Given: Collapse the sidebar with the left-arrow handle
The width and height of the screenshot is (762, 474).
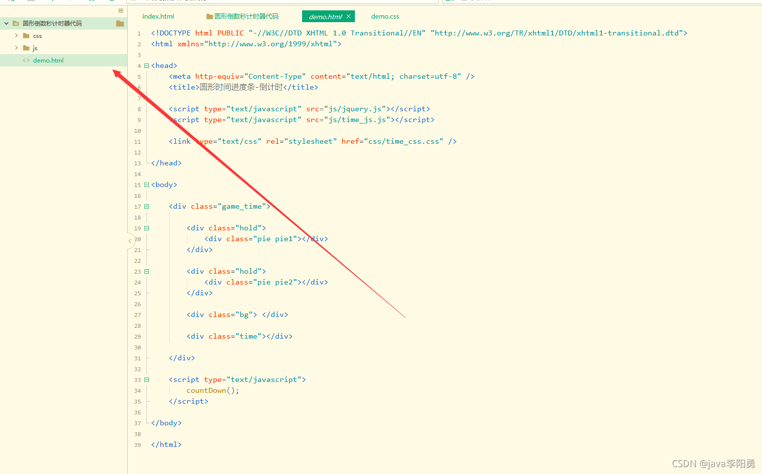Looking at the screenshot, I should click(x=130, y=241).
